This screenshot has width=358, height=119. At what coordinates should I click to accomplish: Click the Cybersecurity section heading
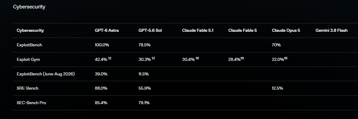click(29, 7)
